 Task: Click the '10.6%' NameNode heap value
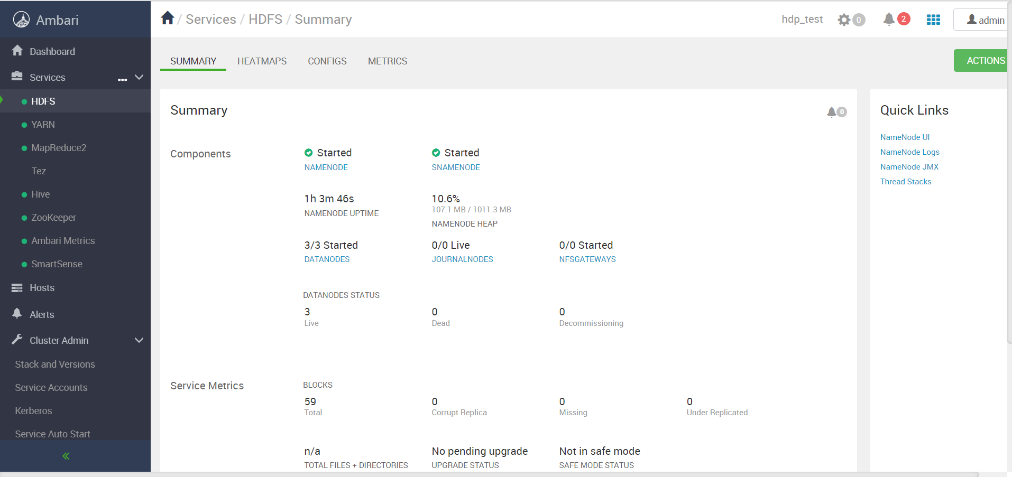coord(446,199)
